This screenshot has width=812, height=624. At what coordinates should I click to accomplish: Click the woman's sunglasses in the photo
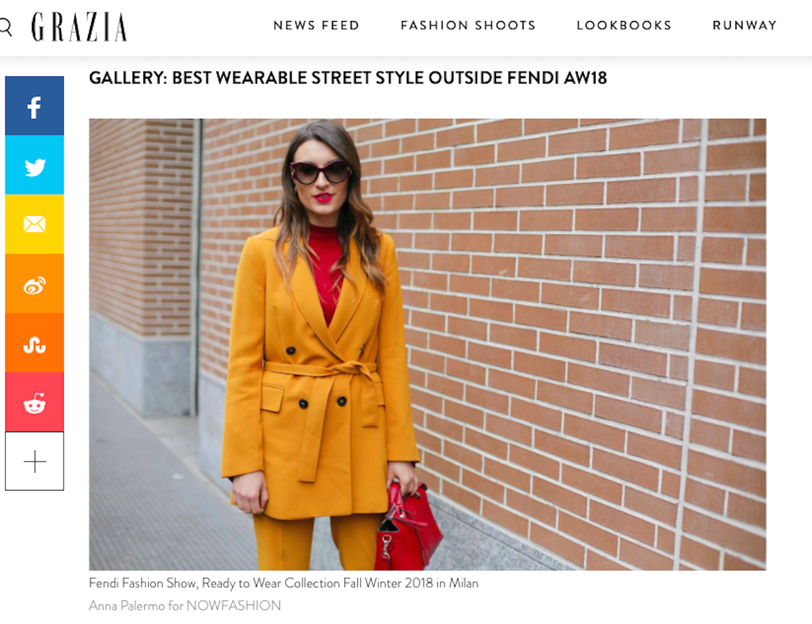(x=321, y=172)
